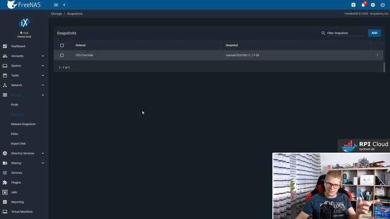The image size is (390, 219).
Task: Click the ADD snapshot button
Action: click(374, 33)
